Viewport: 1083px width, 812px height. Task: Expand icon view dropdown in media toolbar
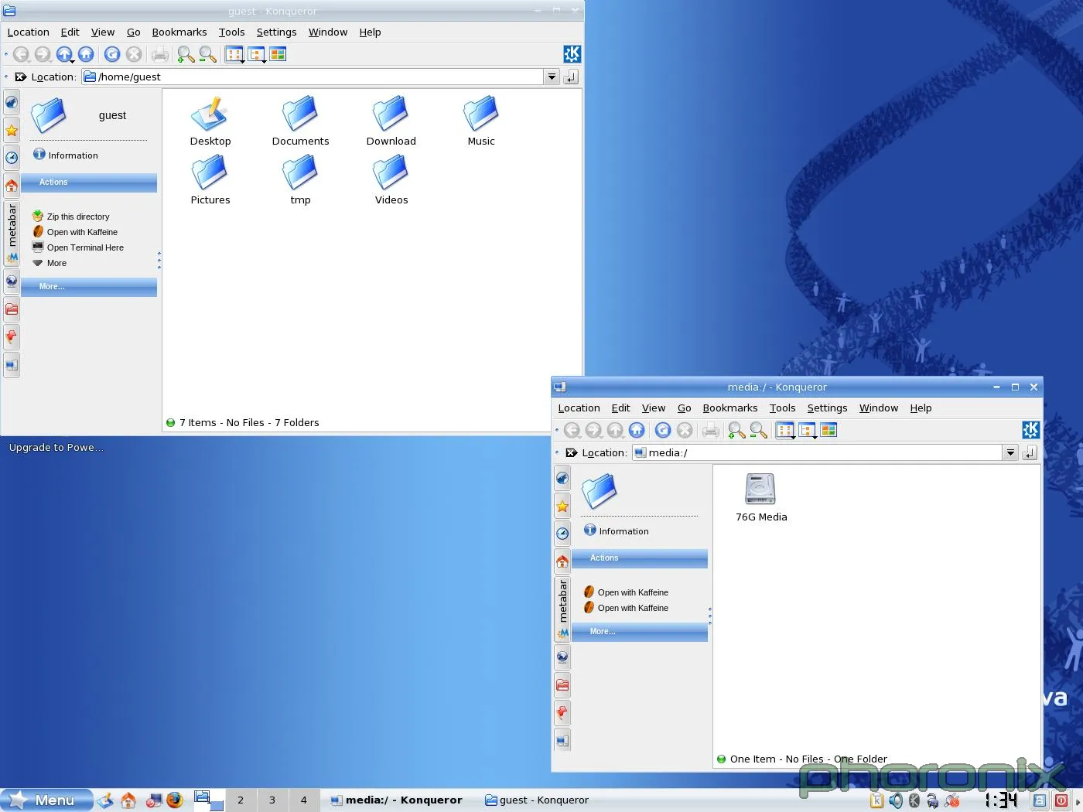tap(794, 437)
